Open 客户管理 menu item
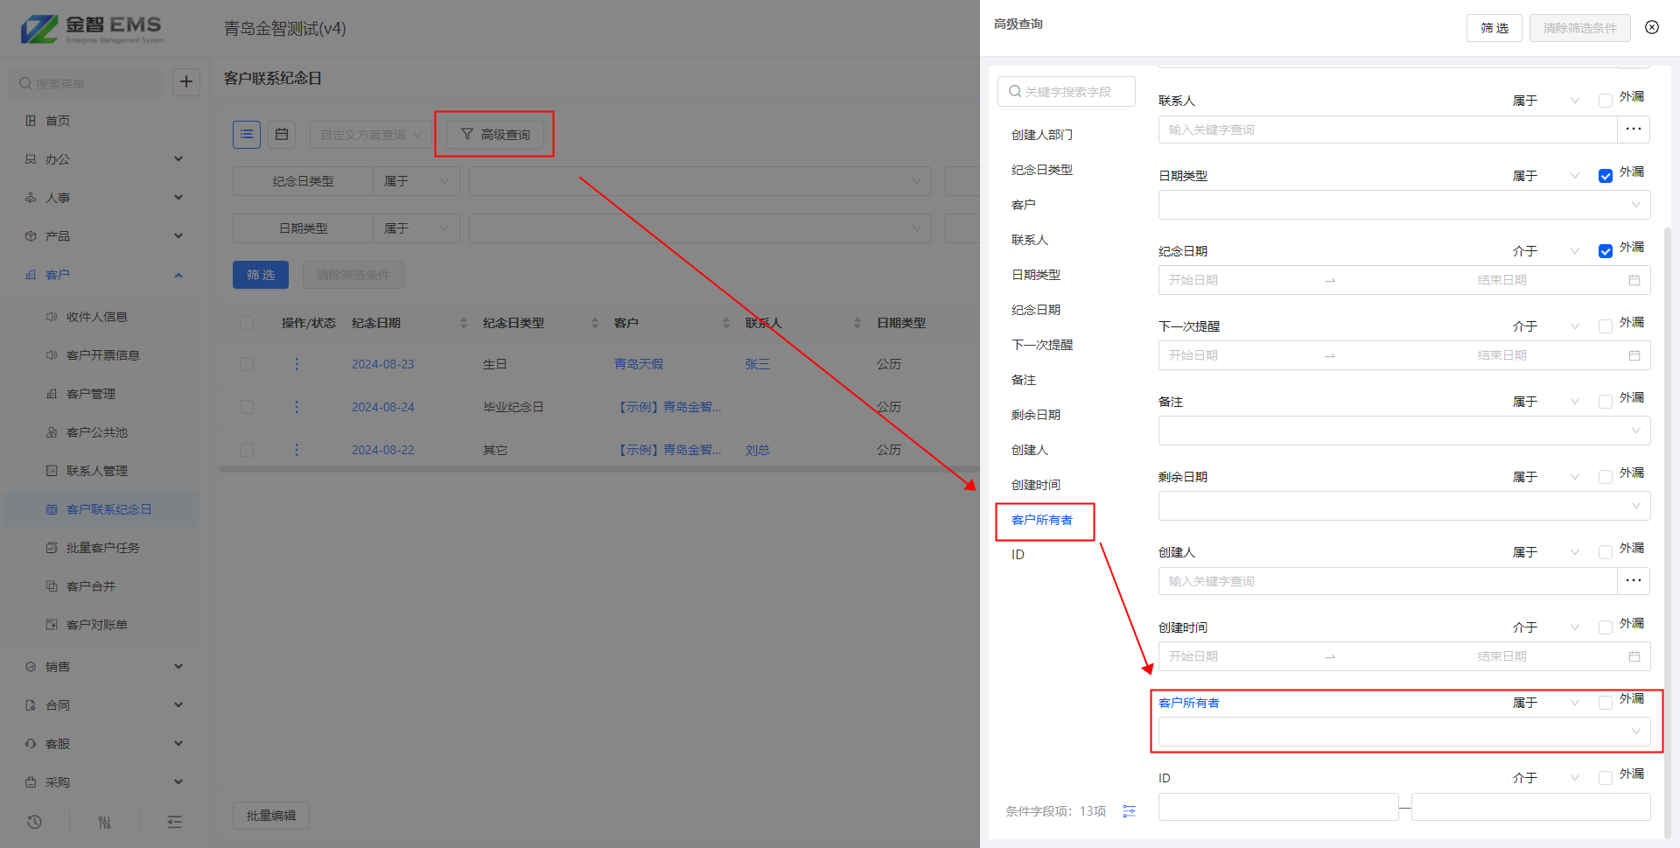Viewport: 1680px width, 848px height. [x=91, y=394]
